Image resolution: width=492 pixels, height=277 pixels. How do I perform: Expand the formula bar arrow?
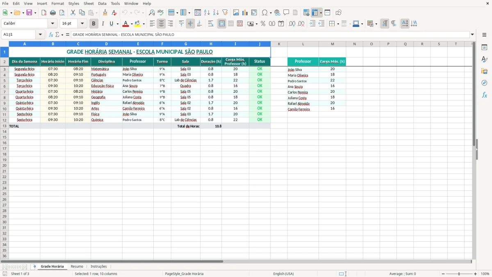pyautogui.click(x=472, y=35)
